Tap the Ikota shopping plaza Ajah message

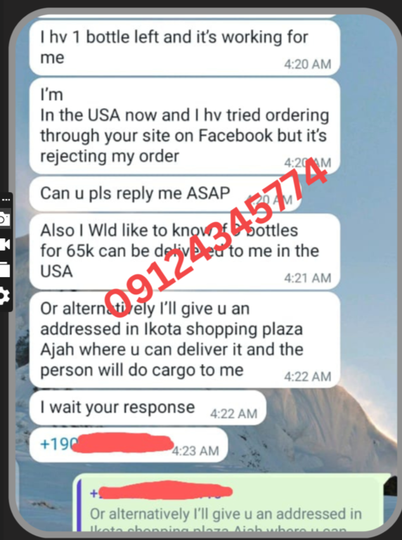(x=185, y=340)
